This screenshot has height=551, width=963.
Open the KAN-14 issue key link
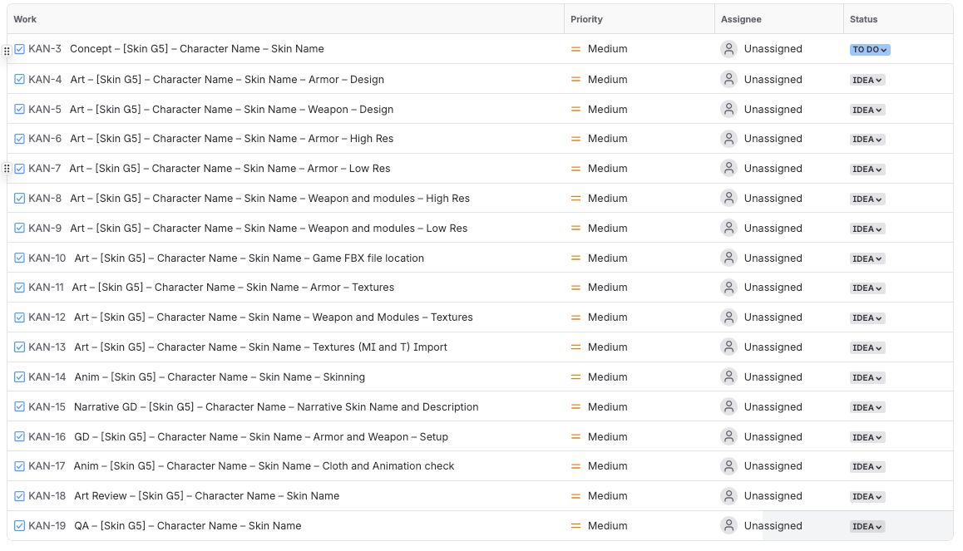[47, 377]
